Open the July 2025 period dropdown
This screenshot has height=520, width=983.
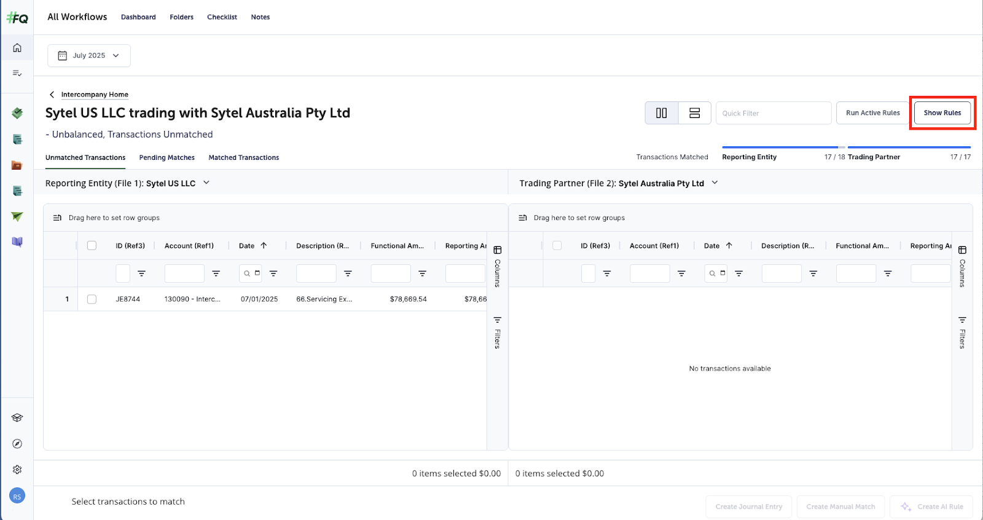pos(89,55)
